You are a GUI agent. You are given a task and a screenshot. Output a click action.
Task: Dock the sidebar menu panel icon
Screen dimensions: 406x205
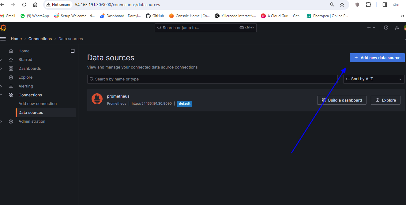point(73,51)
